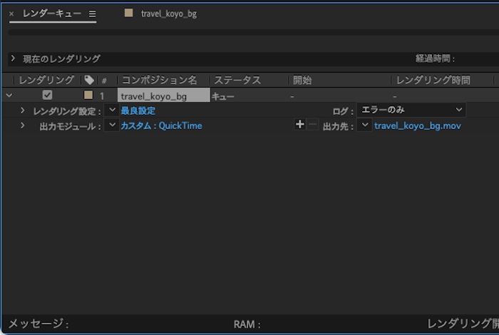Image resolution: width=499 pixels, height=335 pixels.
Task: Expand the 出力モジュール details arrow
Action: tap(22, 125)
